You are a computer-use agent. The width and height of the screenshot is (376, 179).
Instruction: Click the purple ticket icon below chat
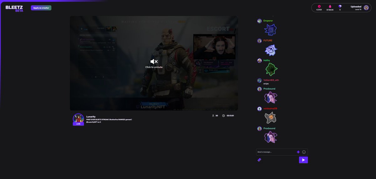coord(259,160)
